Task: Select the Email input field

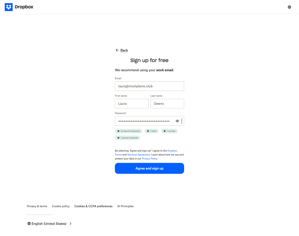Action: point(149,86)
